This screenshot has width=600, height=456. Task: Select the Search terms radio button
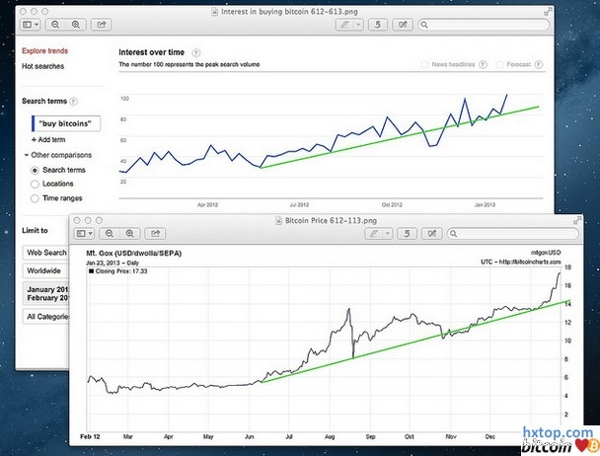[x=37, y=170]
